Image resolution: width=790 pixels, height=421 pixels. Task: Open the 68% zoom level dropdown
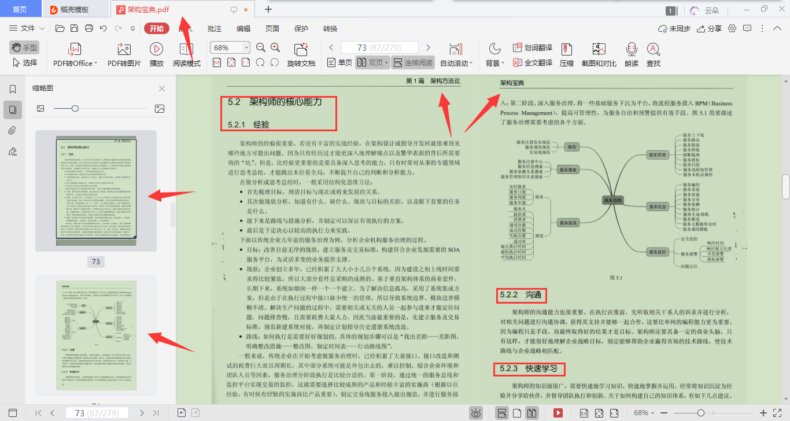click(247, 48)
